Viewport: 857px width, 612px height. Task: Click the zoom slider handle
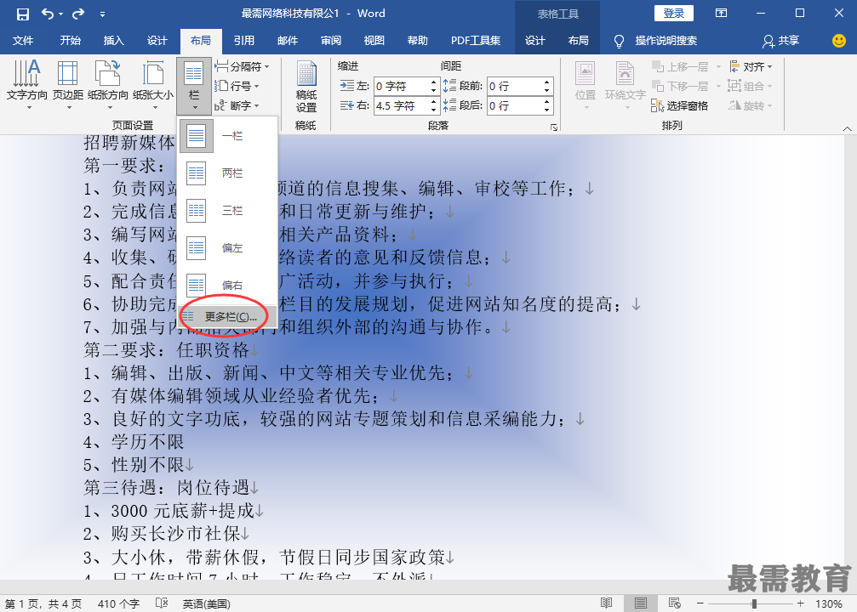point(754,603)
